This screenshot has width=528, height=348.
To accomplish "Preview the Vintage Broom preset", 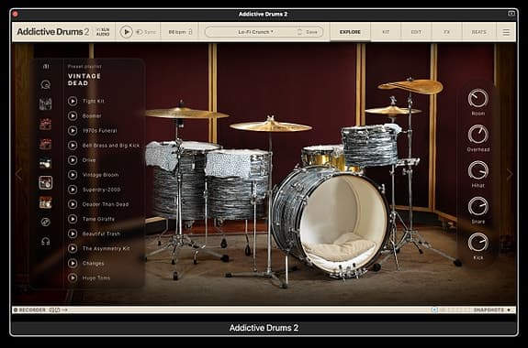I will [x=73, y=175].
